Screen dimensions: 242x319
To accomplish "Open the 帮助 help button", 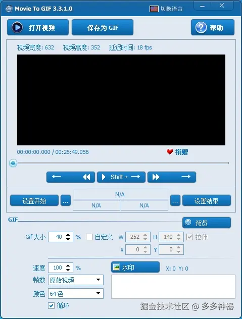I will [213, 27].
